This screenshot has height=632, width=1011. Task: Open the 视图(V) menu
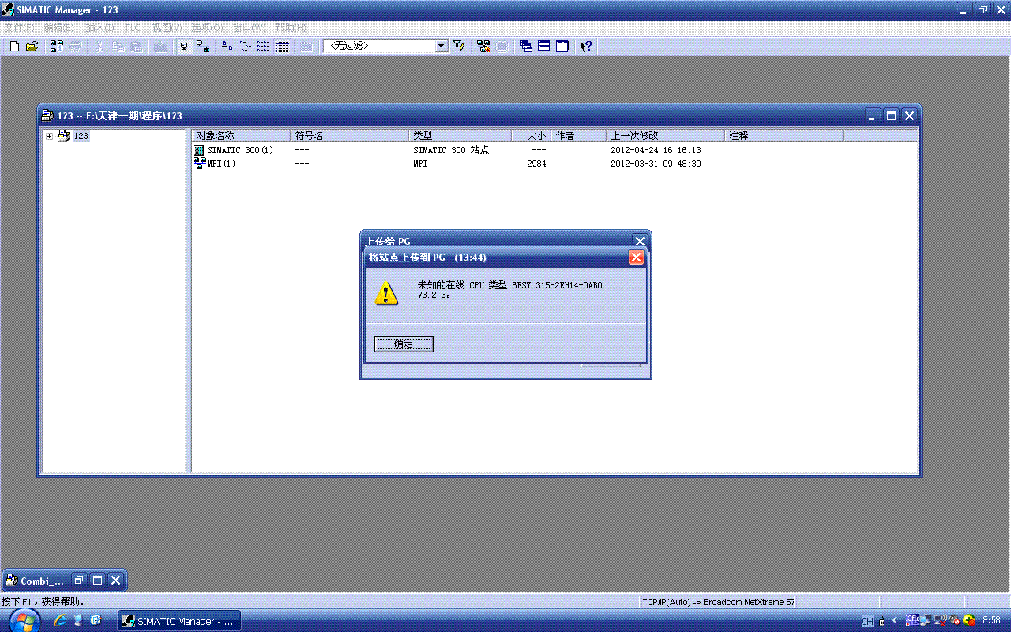[x=167, y=28]
